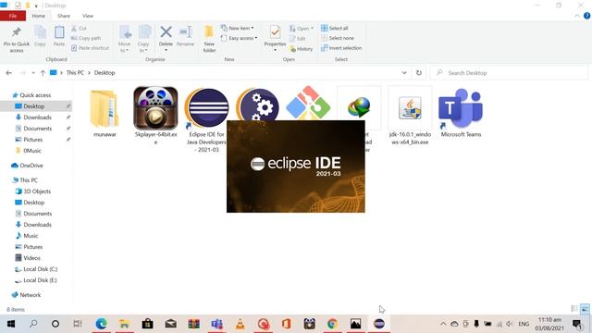Open taskbar search
592x333 pixels.
[33, 324]
